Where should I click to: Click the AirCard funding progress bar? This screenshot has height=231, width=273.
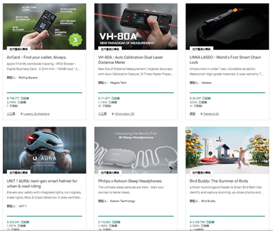point(44,93)
